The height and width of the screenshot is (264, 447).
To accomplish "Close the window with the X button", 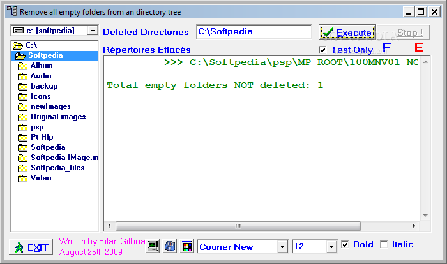I will (x=434, y=12).
